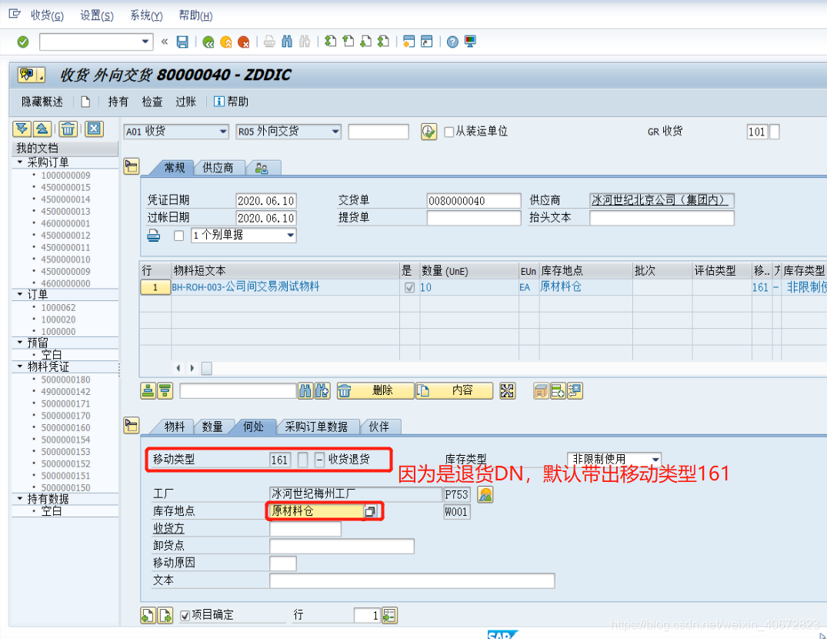Open the 非限制使用 stock type dropdown

[x=655, y=459]
